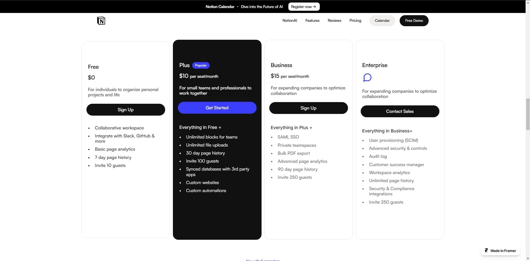The width and height of the screenshot is (530, 261).
Task: Click the $0 price text
Action: pos(91,78)
